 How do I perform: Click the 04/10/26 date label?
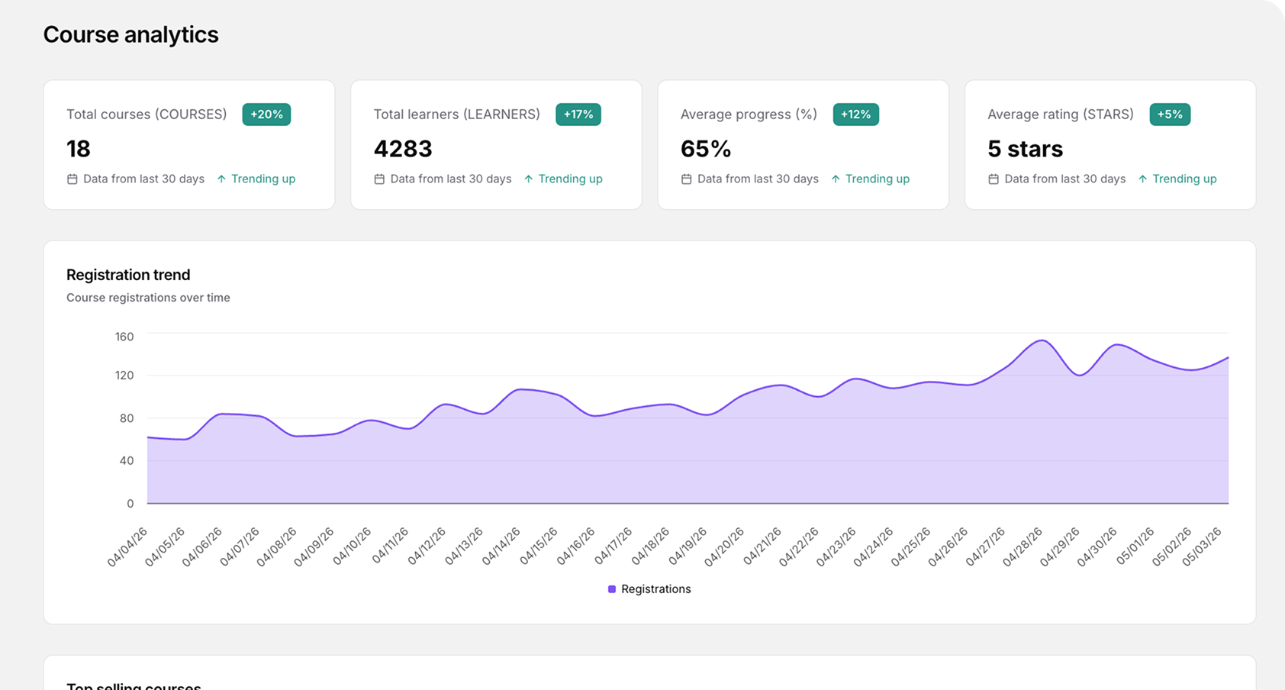352,547
